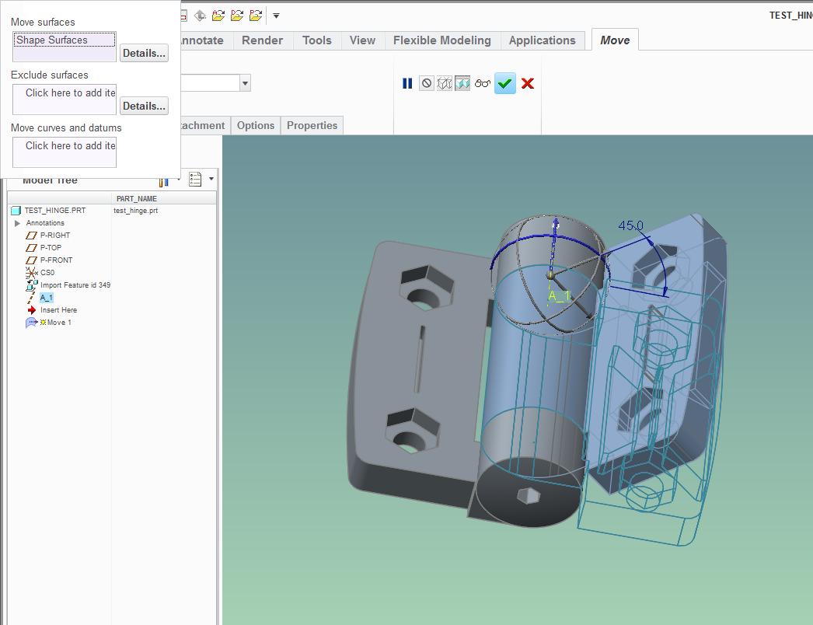Click the coordinate system icon beside CS0
Viewport: 813px width, 625px height.
[32, 272]
